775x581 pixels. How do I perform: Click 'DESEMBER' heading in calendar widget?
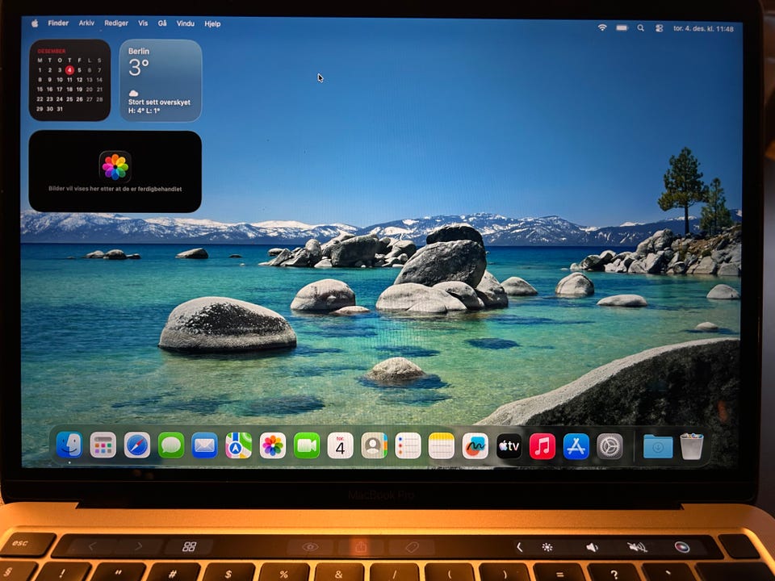click(52, 51)
